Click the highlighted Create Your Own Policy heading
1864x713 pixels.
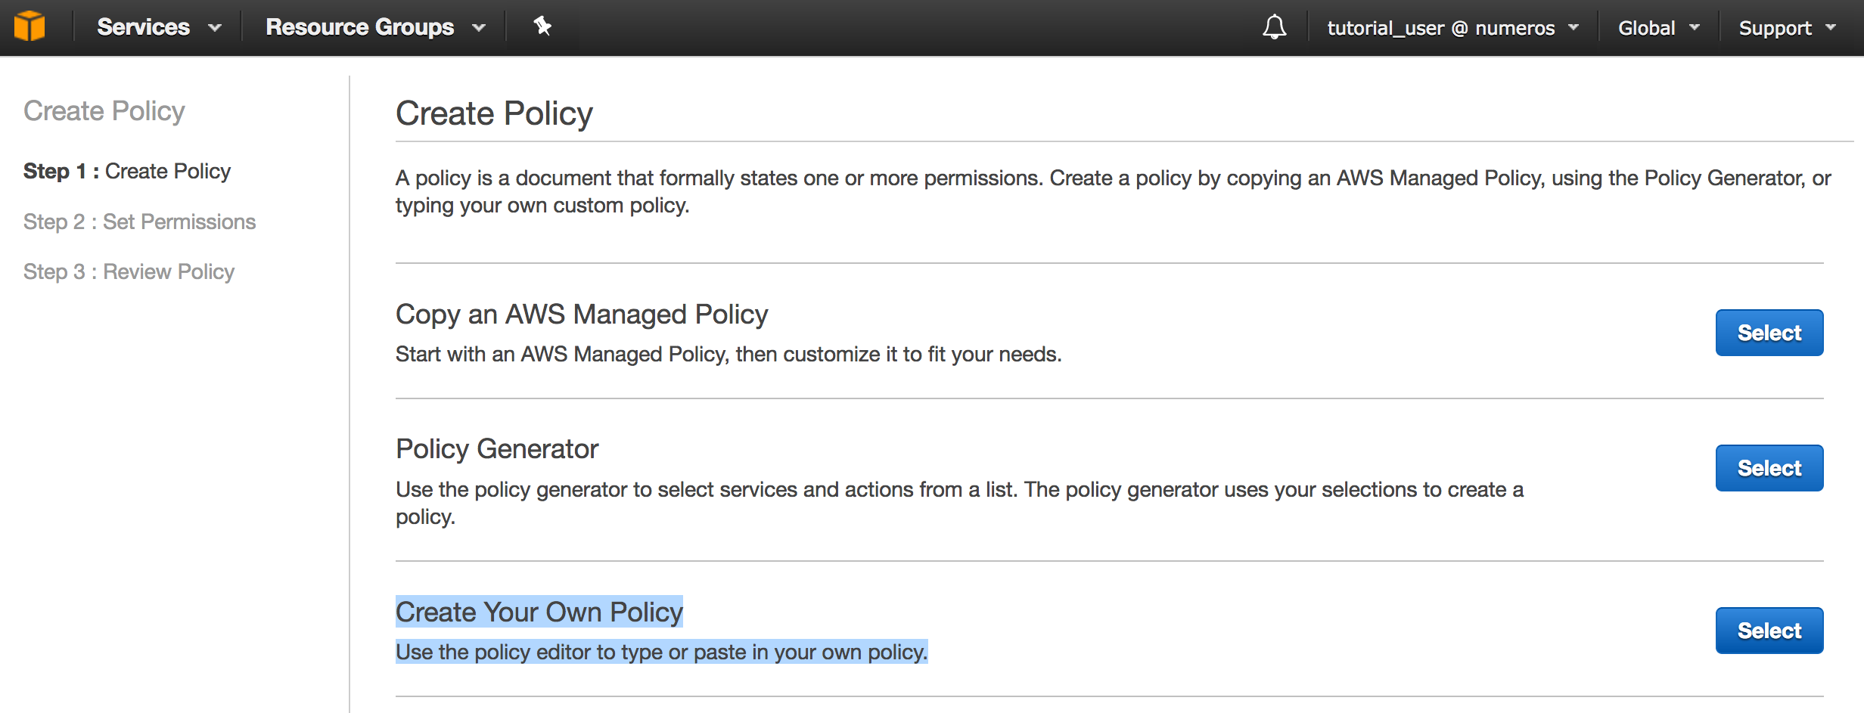pos(539,612)
